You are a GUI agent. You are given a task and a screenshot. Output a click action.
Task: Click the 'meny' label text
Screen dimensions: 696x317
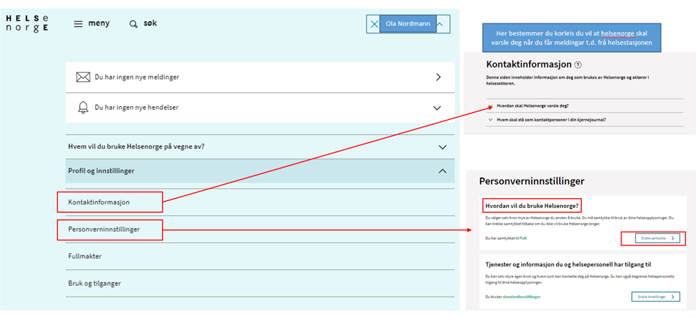point(99,24)
